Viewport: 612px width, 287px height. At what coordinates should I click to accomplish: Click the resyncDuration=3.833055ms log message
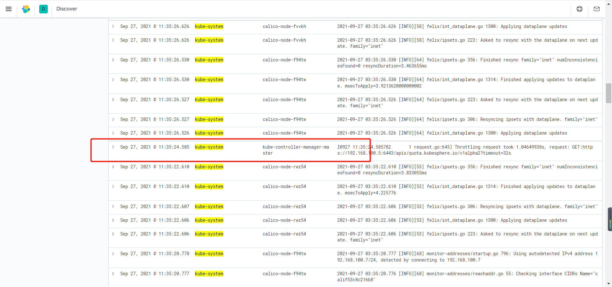(467, 170)
